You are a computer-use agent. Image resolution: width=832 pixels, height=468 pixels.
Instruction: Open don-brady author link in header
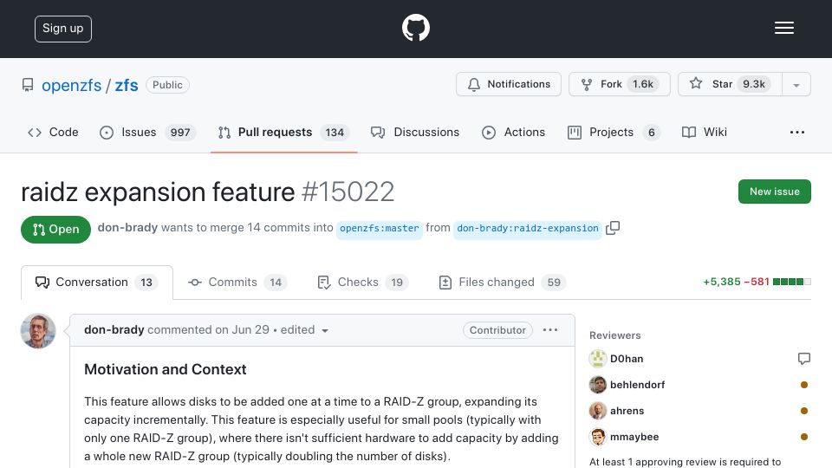pyautogui.click(x=127, y=228)
